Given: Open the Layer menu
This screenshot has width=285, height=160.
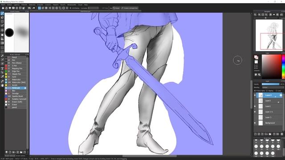Looking at the screenshot, I should click(x=17, y=5).
